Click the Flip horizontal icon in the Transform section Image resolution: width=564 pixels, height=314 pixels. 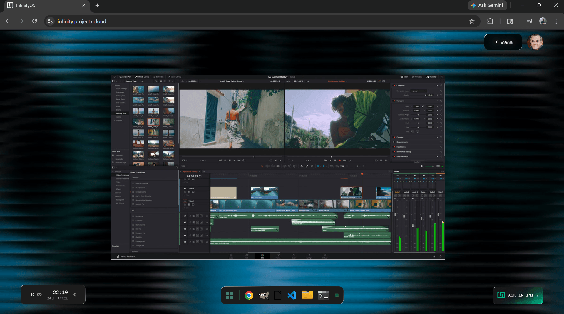412,132
